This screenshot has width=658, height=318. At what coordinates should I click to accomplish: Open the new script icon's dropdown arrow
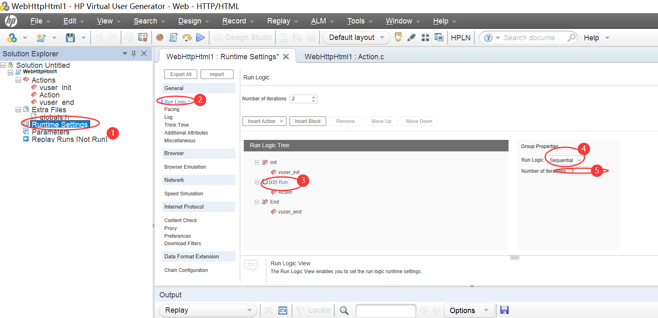54,38
